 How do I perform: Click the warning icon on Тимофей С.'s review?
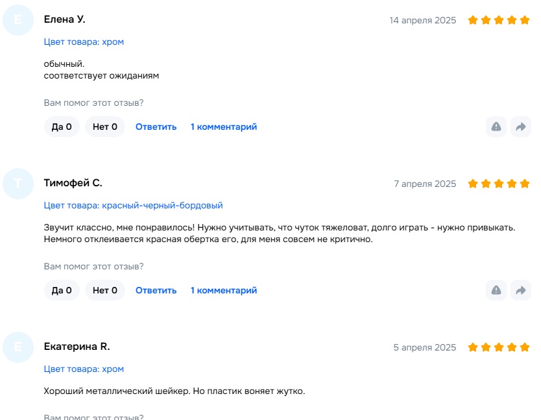[496, 290]
